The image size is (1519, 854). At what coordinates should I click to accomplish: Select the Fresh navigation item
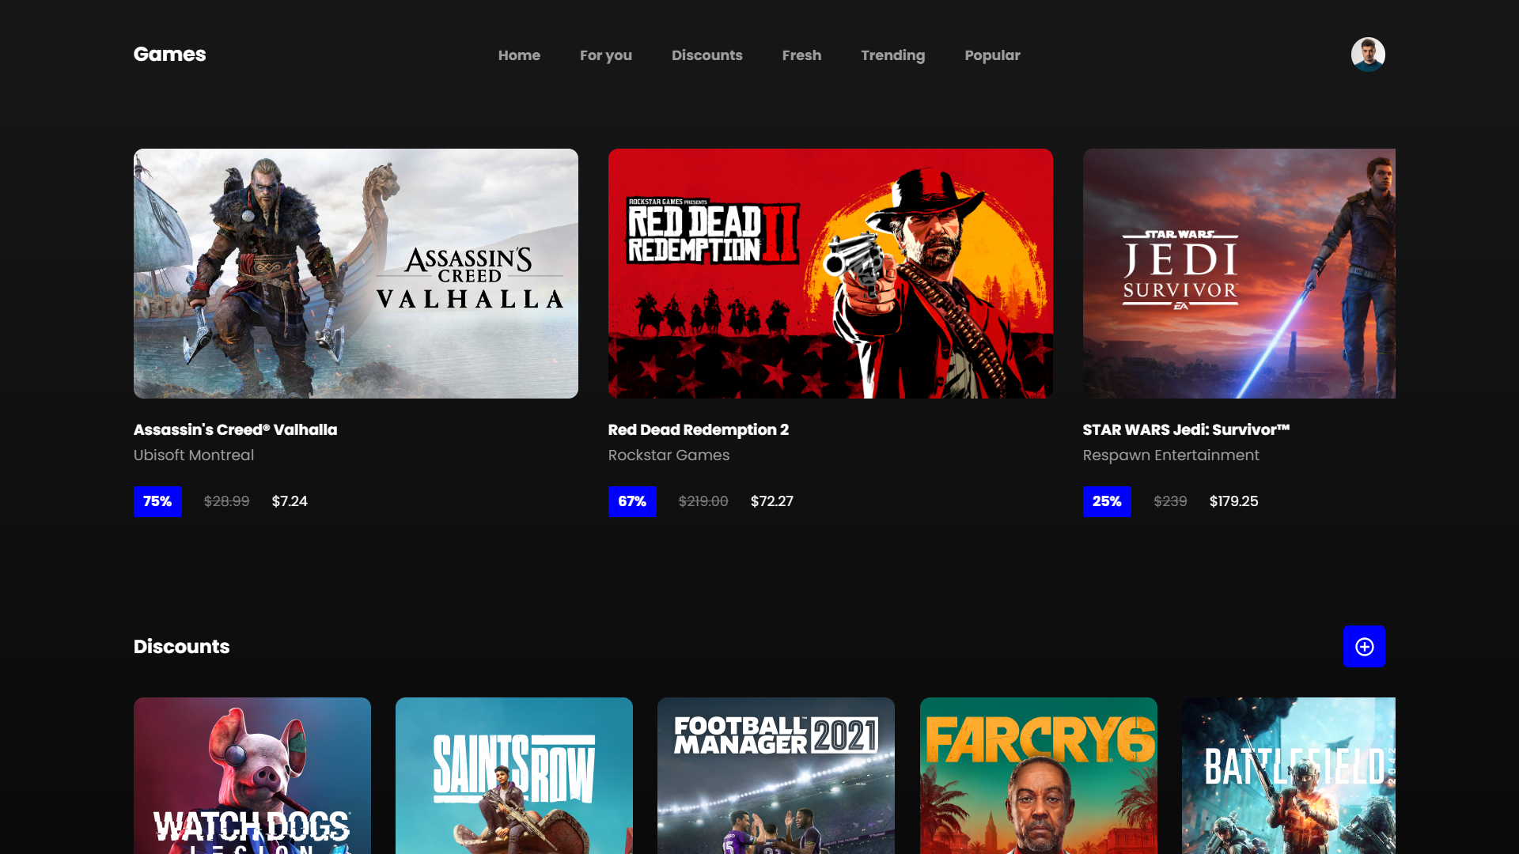[x=801, y=55]
